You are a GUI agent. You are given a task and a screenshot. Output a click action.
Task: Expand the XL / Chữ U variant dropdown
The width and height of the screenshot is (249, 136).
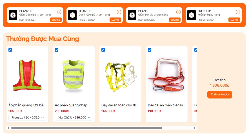pyautogui.click(x=74, y=118)
